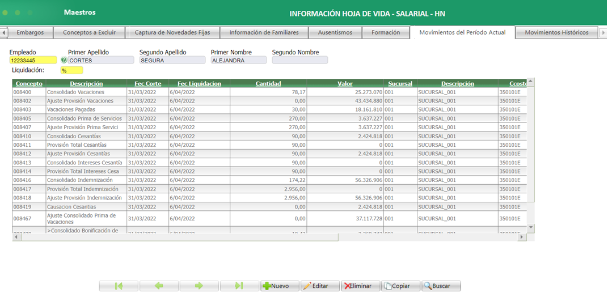Screen dimensions: 608x297
Task: Sort by Sucursal column header
Action: click(x=400, y=83)
